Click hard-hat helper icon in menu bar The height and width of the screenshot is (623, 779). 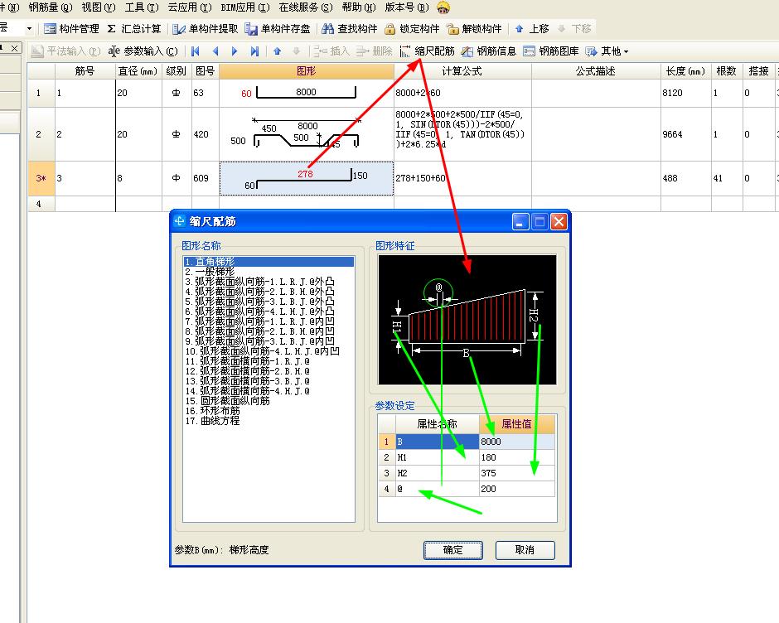(443, 7)
